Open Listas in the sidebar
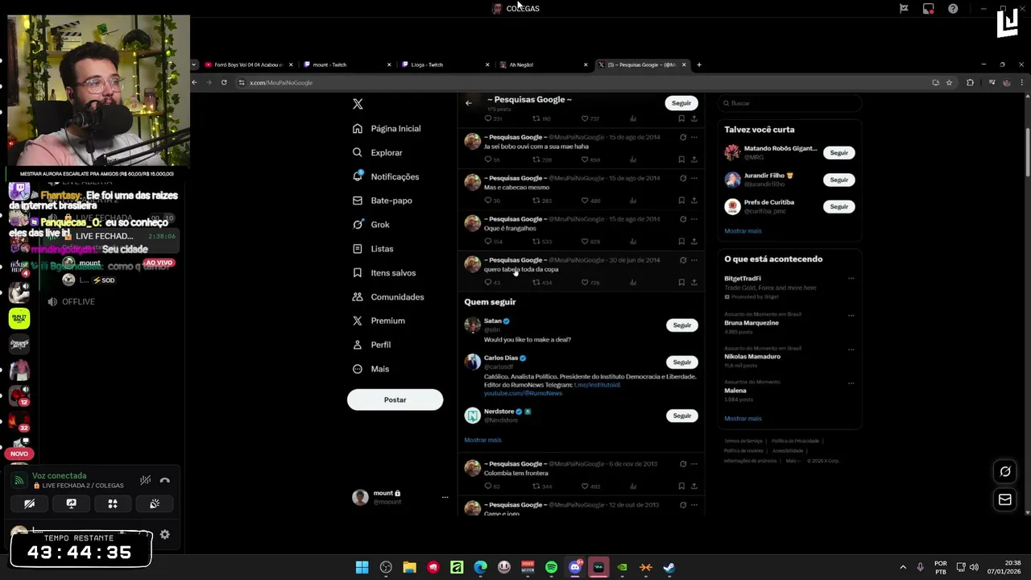This screenshot has height=580, width=1031. click(x=373, y=249)
